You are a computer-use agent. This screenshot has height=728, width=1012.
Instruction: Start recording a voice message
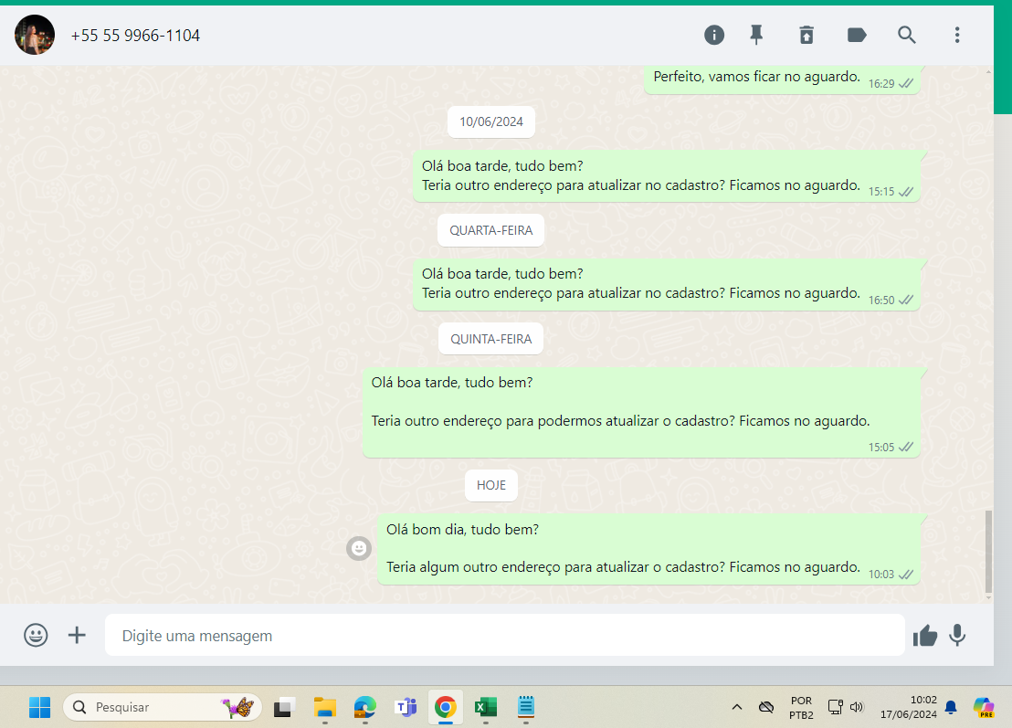click(957, 635)
